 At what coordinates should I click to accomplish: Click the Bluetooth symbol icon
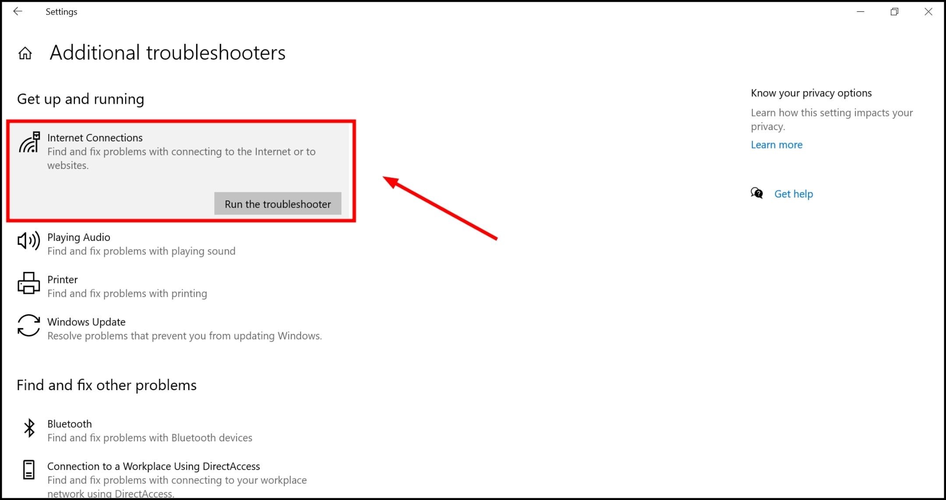pyautogui.click(x=29, y=428)
